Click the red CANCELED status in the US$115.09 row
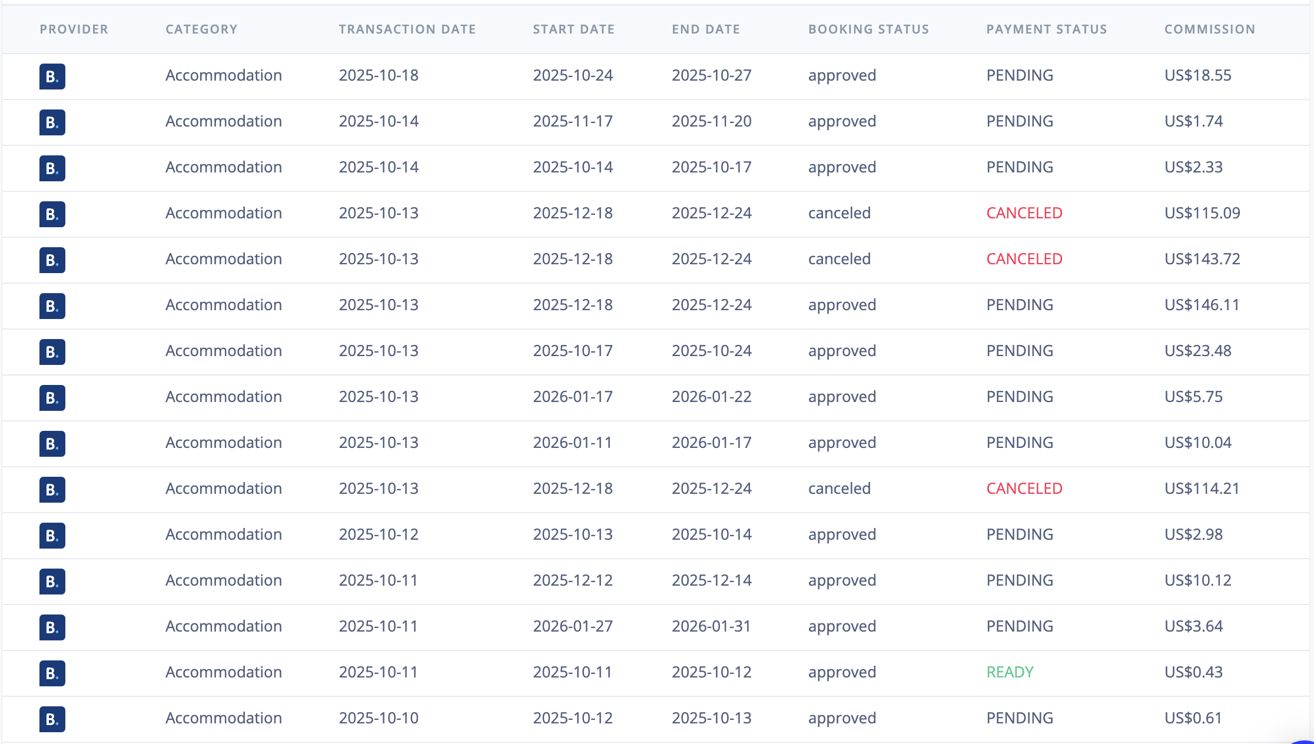Screen dimensions: 1314x744 [x=1024, y=214]
